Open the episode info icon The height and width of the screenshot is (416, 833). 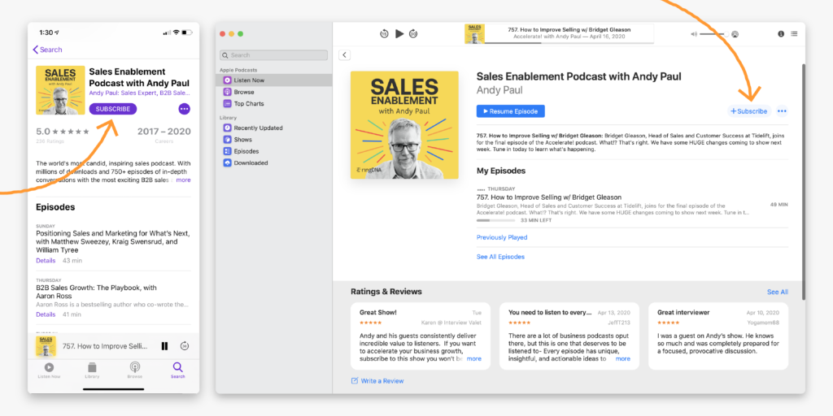pos(781,33)
